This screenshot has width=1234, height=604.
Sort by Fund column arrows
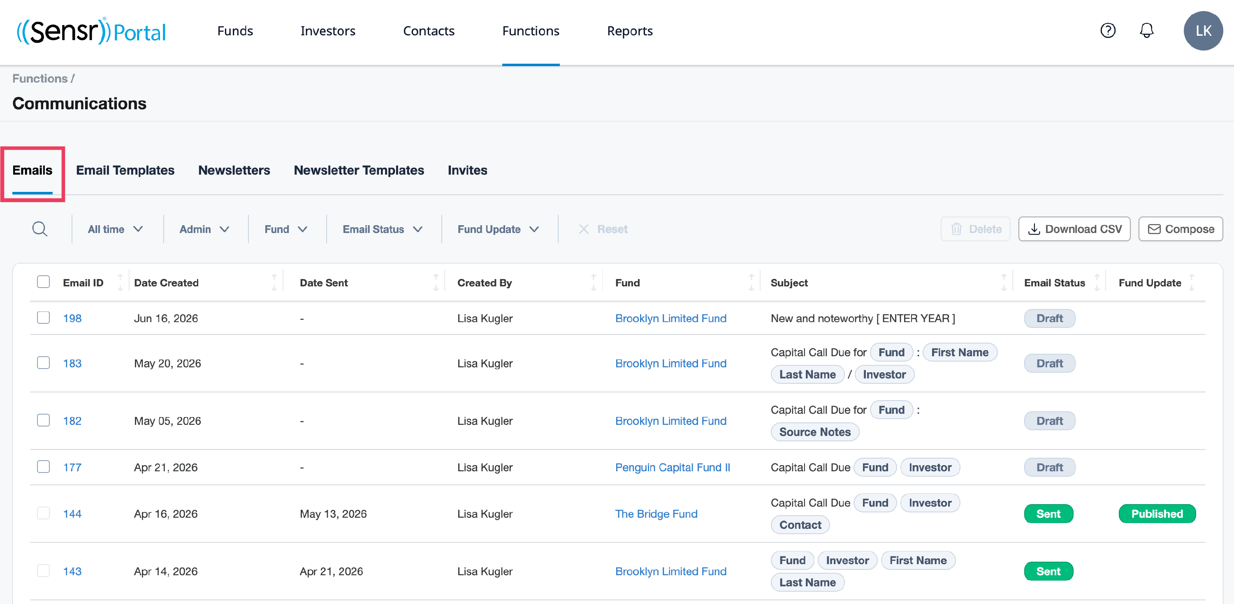(x=751, y=282)
